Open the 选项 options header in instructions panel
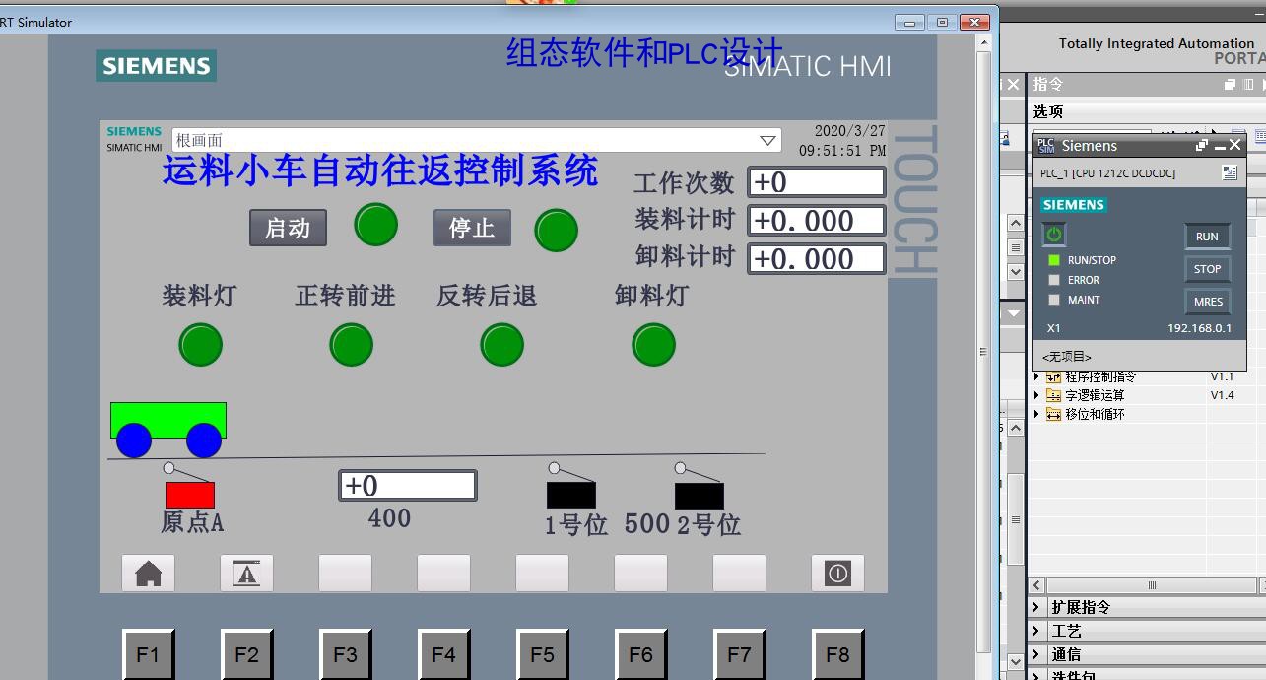 1048,111
